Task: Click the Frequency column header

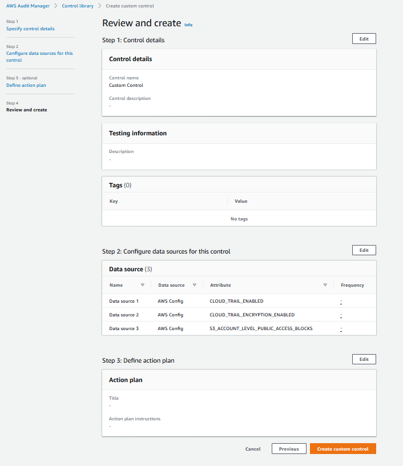Action: pos(353,285)
